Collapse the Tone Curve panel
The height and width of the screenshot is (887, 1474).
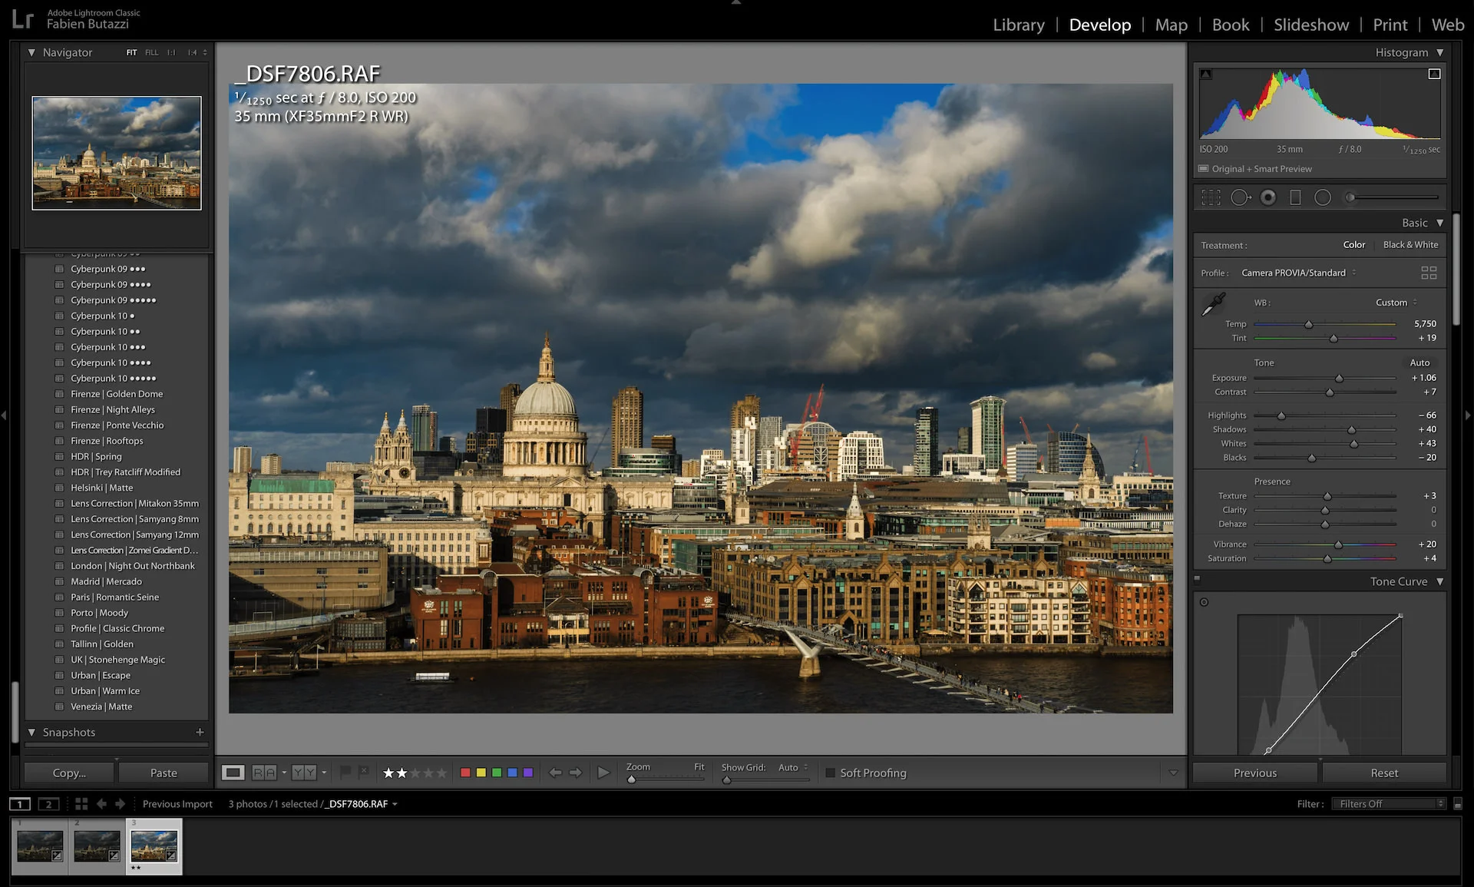click(x=1440, y=582)
